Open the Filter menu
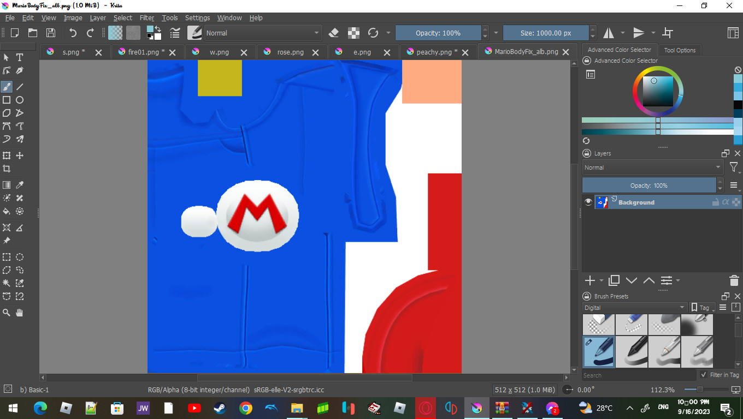 coord(146,17)
